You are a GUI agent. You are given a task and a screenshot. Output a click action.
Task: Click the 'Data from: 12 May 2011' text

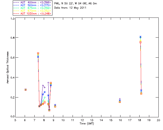(x=70, y=8)
